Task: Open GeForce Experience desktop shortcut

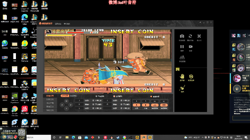Action: pos(15,98)
